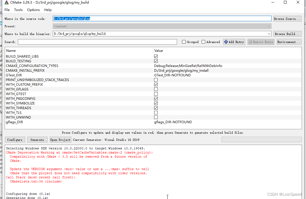Click the Selecting Windows SDK version line
Image resolution: width=306 pixels, height=199 pixels.
point(75,148)
